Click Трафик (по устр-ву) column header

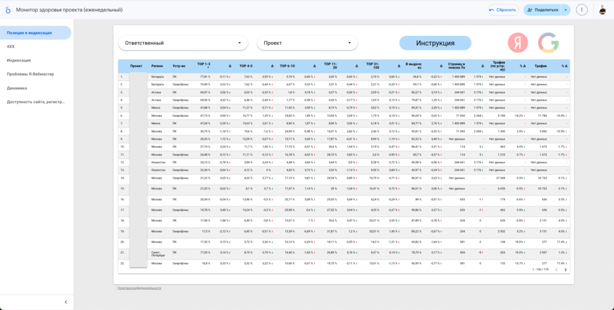pos(499,66)
